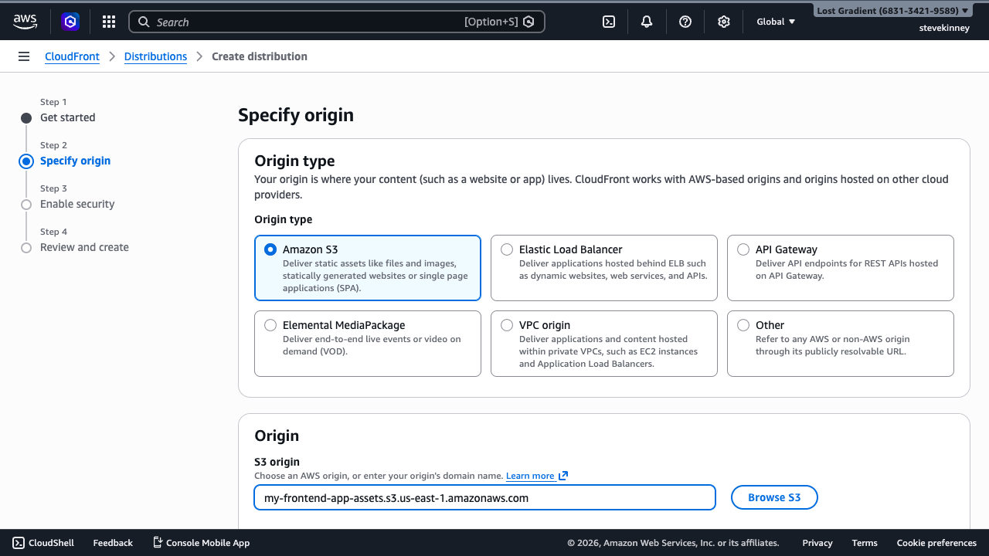
Task: Open the Global region dropdown
Action: 776,22
